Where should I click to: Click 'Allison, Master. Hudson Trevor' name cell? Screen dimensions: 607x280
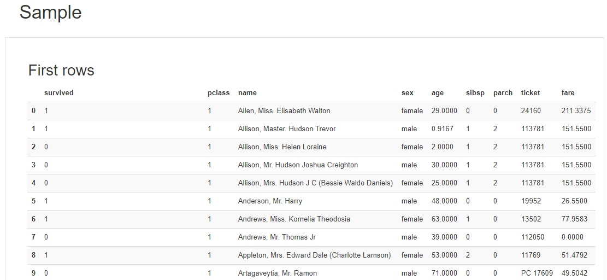[287, 129]
